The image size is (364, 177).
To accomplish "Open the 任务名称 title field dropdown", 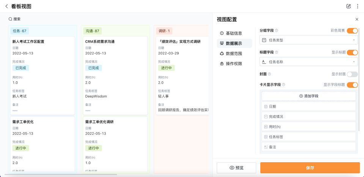I will point(309,62).
